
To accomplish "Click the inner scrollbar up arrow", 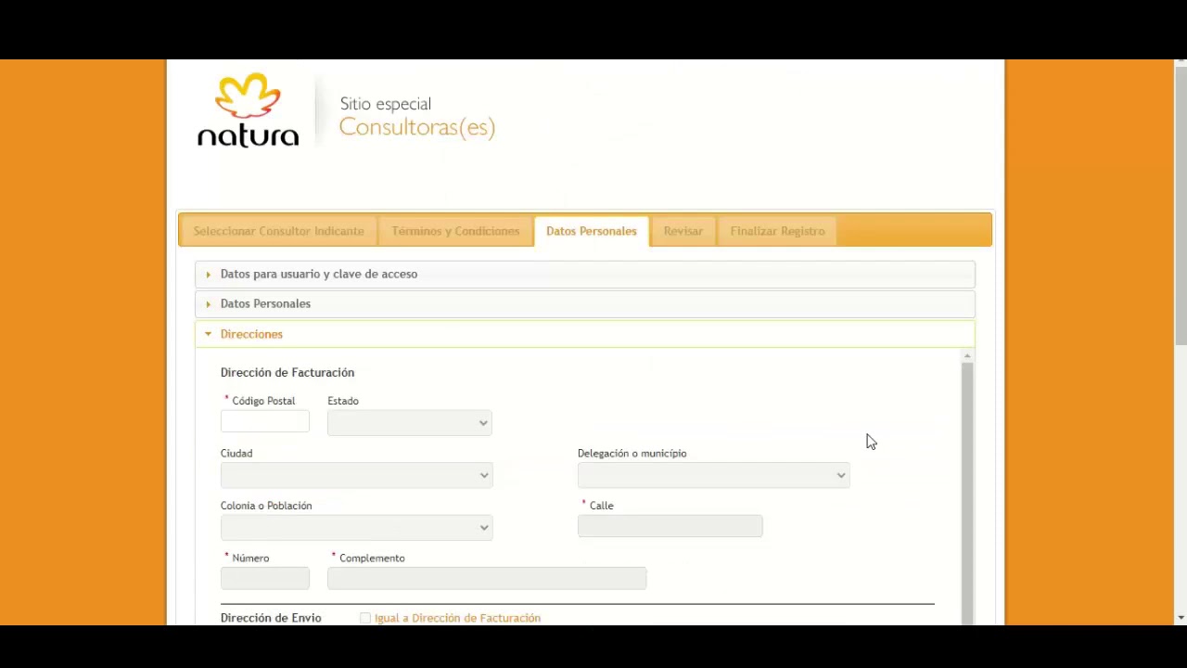I will point(967,356).
